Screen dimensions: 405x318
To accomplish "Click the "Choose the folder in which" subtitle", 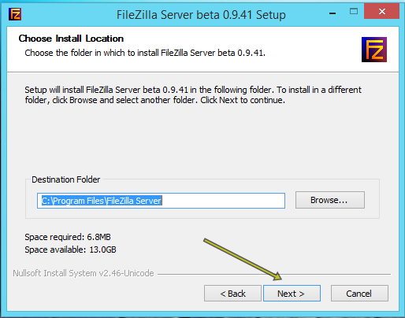I will (x=145, y=53).
